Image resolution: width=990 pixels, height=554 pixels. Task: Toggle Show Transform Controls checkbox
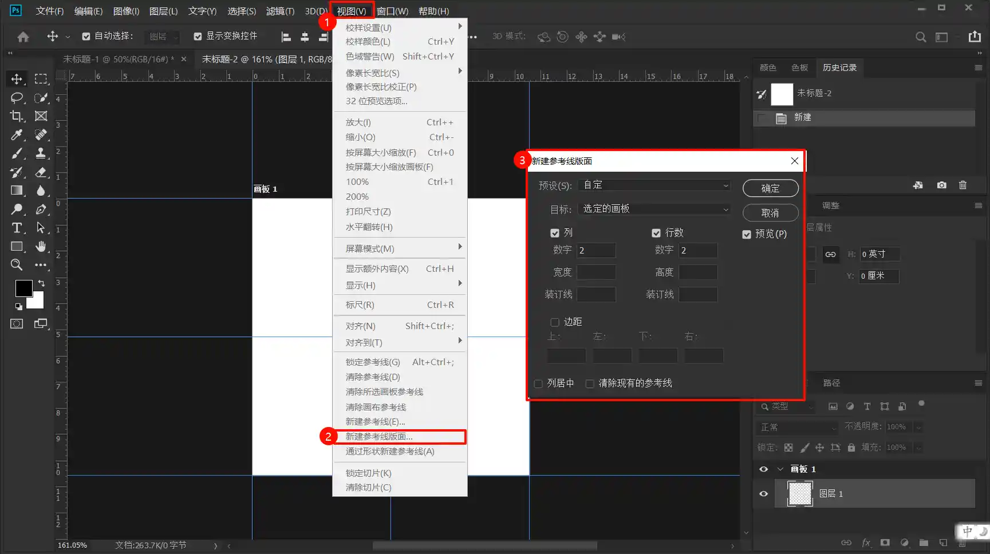click(198, 37)
